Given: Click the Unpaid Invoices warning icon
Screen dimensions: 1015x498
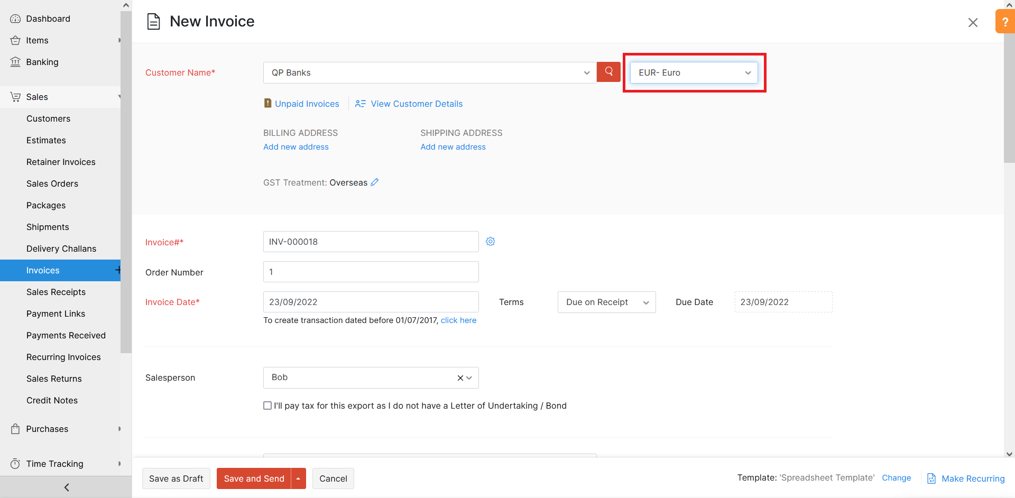Looking at the screenshot, I should pos(267,103).
